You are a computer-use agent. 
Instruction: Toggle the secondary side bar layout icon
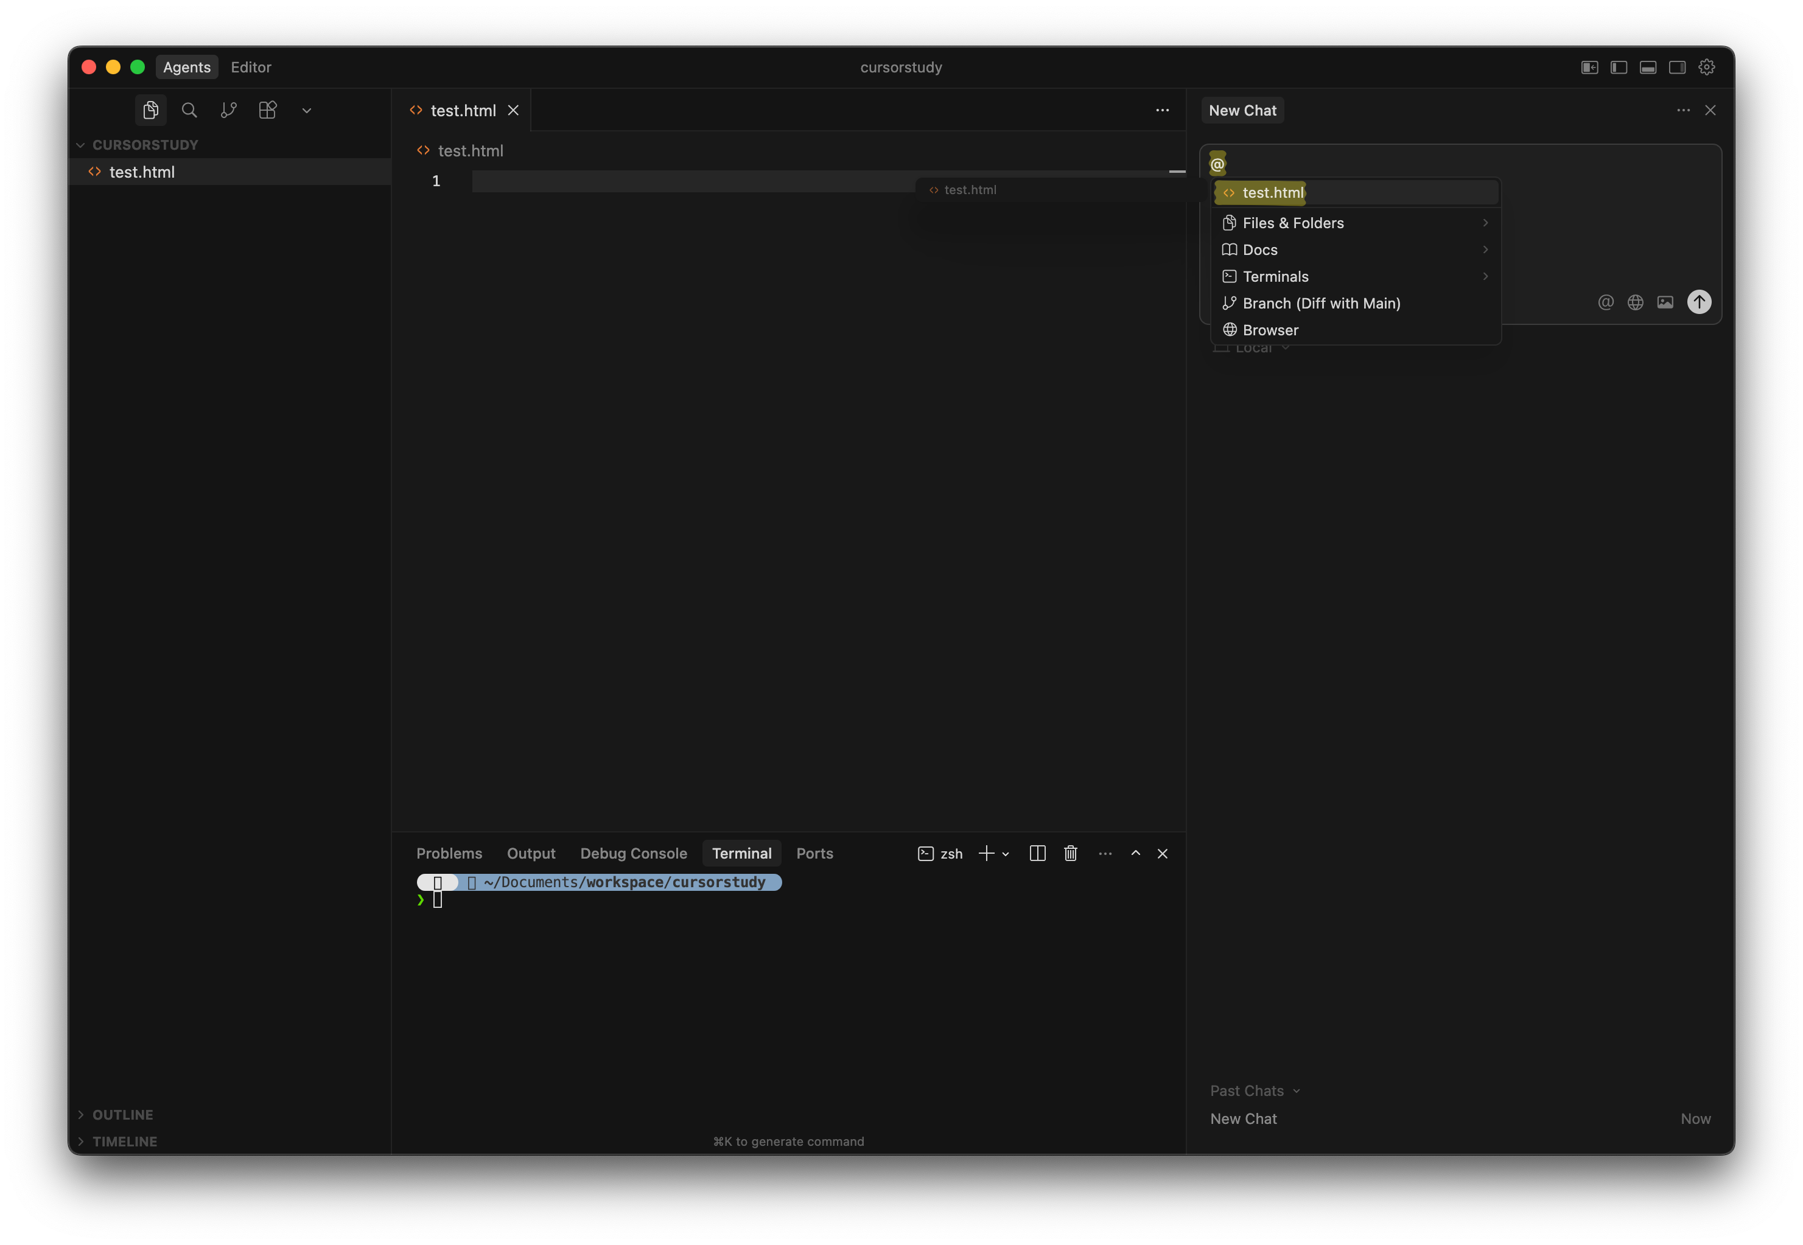point(1676,67)
